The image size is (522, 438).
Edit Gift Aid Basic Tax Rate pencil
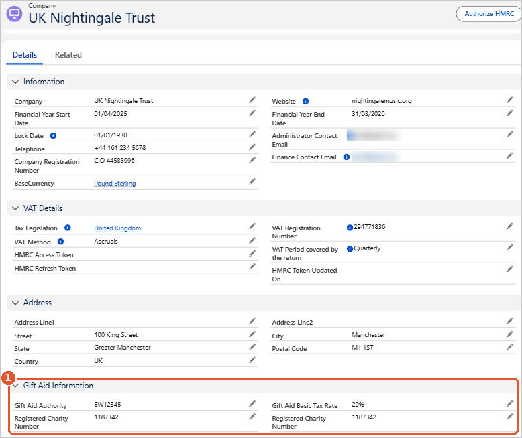pyautogui.click(x=510, y=404)
